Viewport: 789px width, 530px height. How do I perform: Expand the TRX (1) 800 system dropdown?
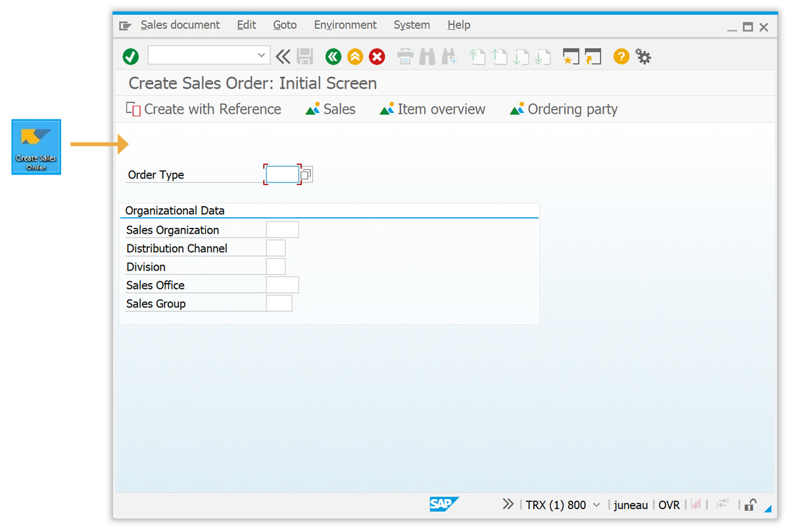click(x=596, y=504)
